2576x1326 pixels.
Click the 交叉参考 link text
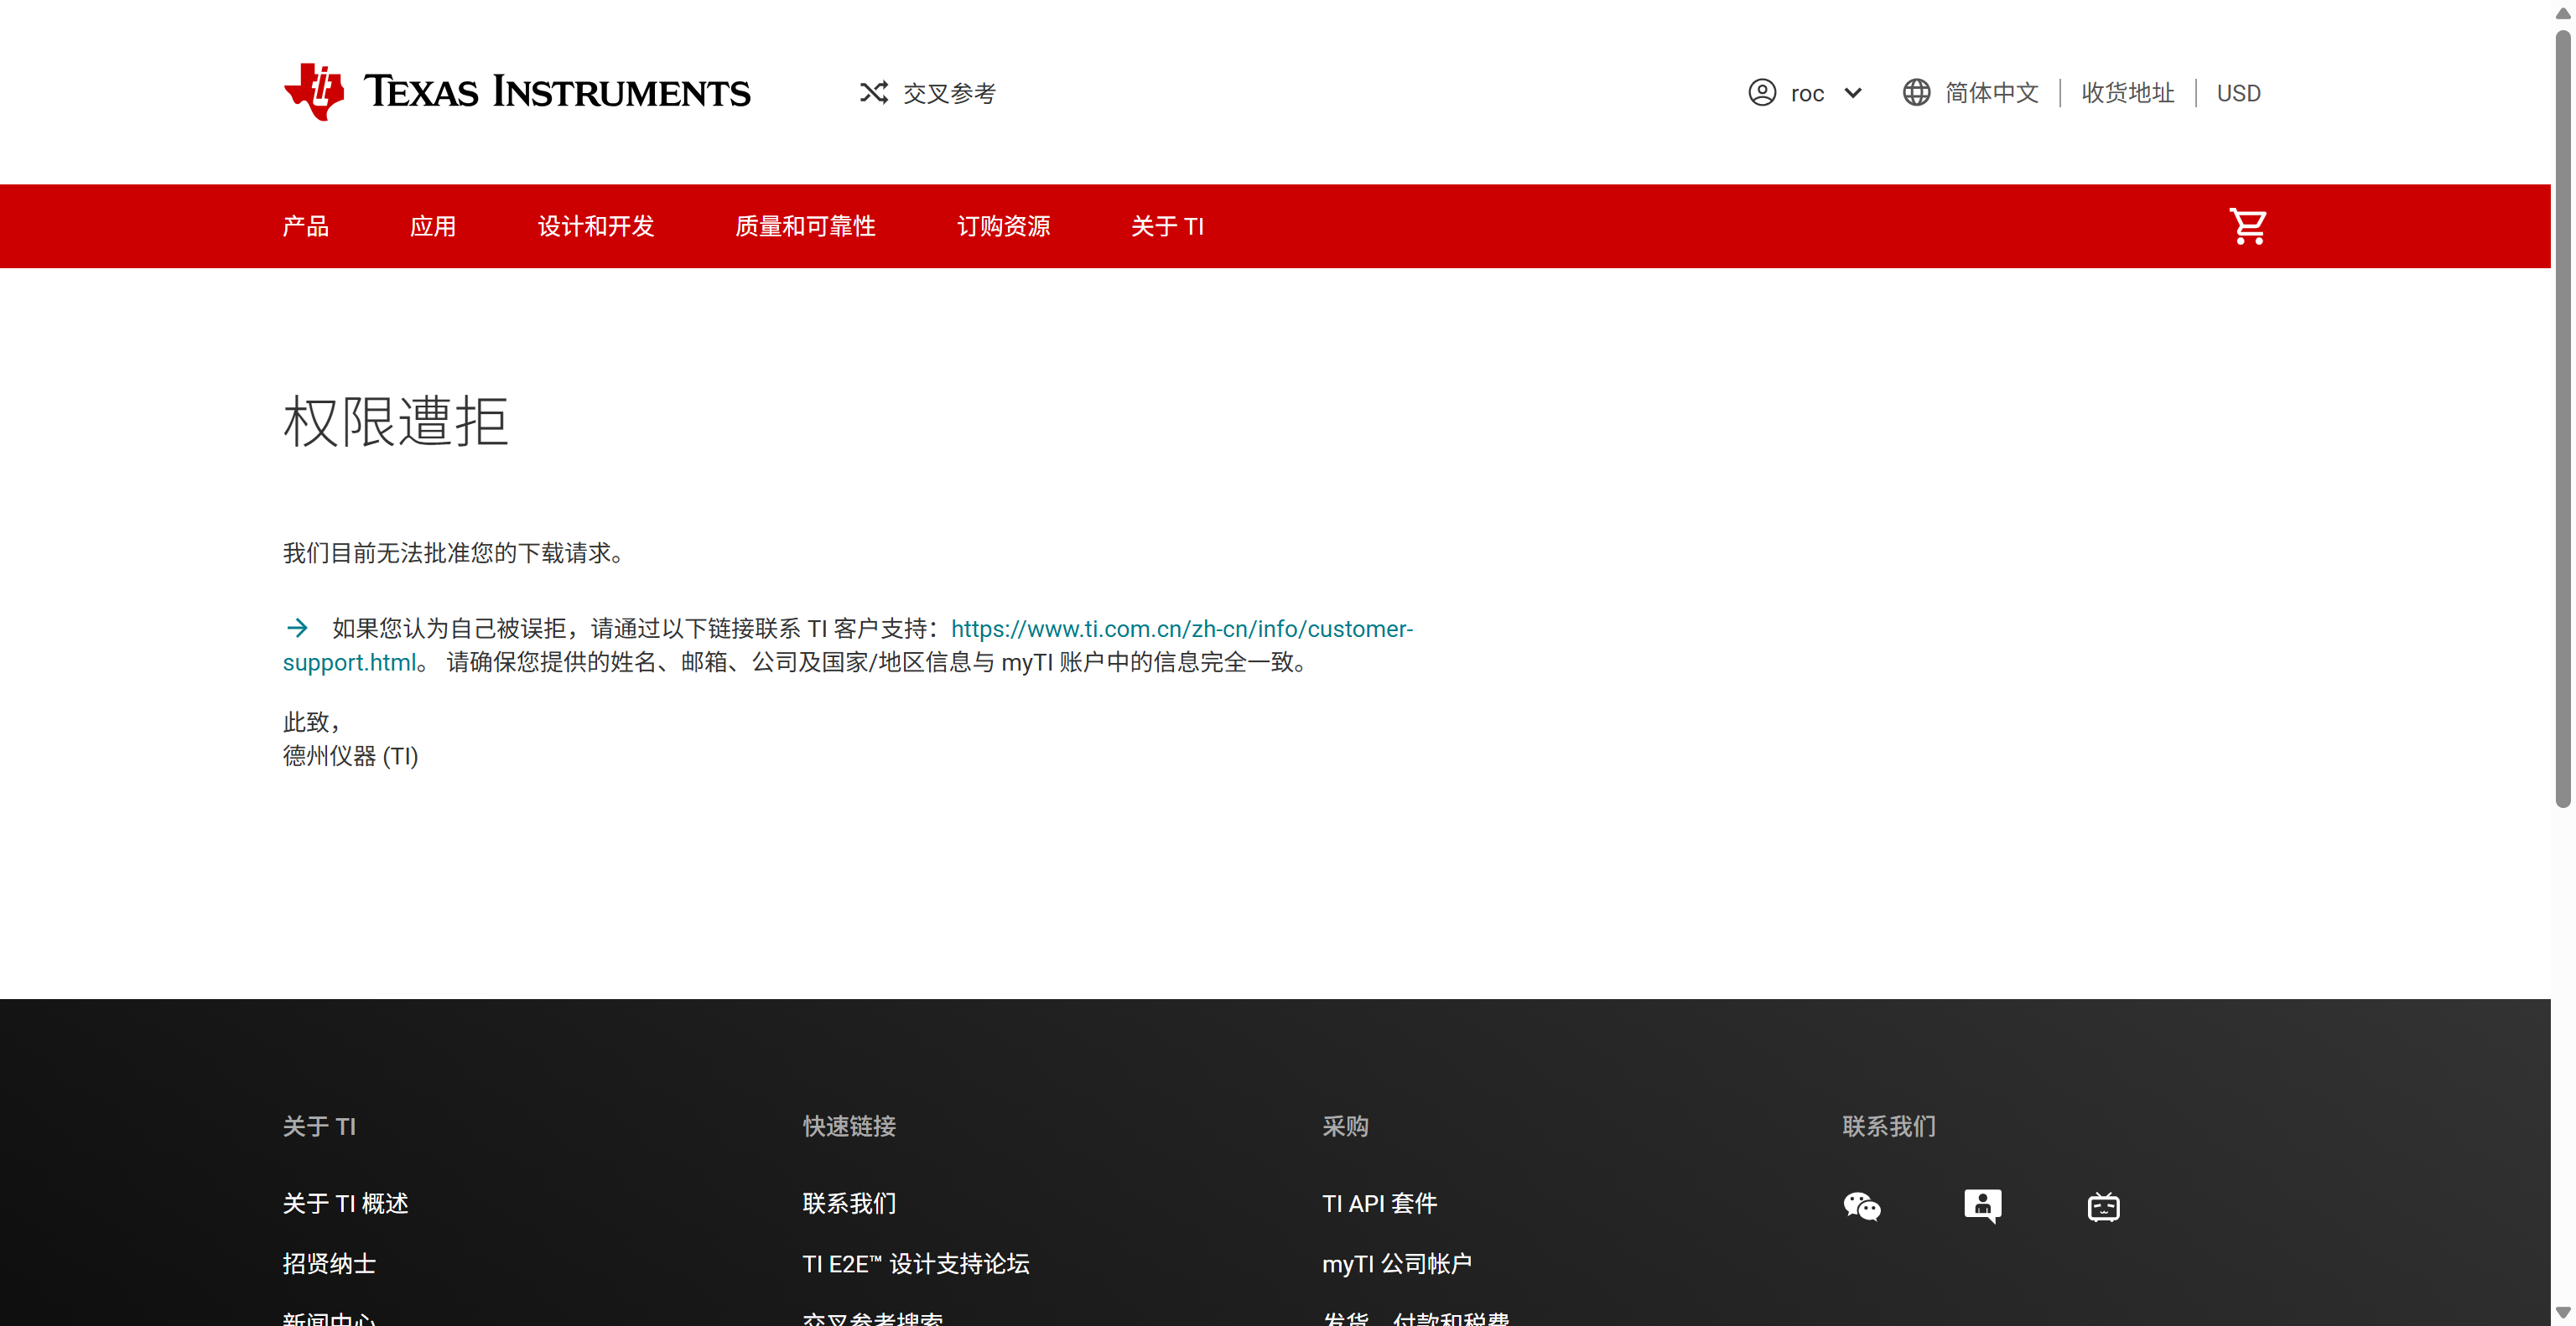tap(949, 93)
